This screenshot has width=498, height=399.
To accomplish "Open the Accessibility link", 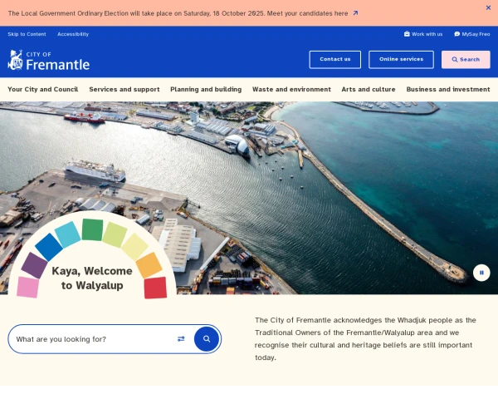I will click(73, 34).
